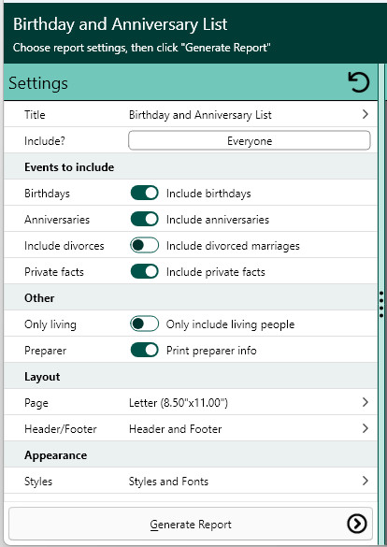The height and width of the screenshot is (547, 387).
Task: Click the Styles and Fonts value
Action: [x=168, y=482]
